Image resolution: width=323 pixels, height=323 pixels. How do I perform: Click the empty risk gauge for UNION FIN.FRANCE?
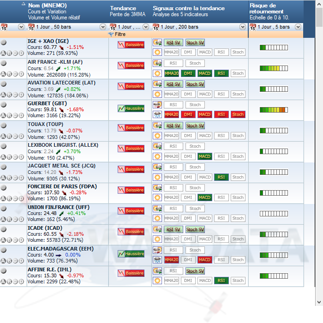274,214
